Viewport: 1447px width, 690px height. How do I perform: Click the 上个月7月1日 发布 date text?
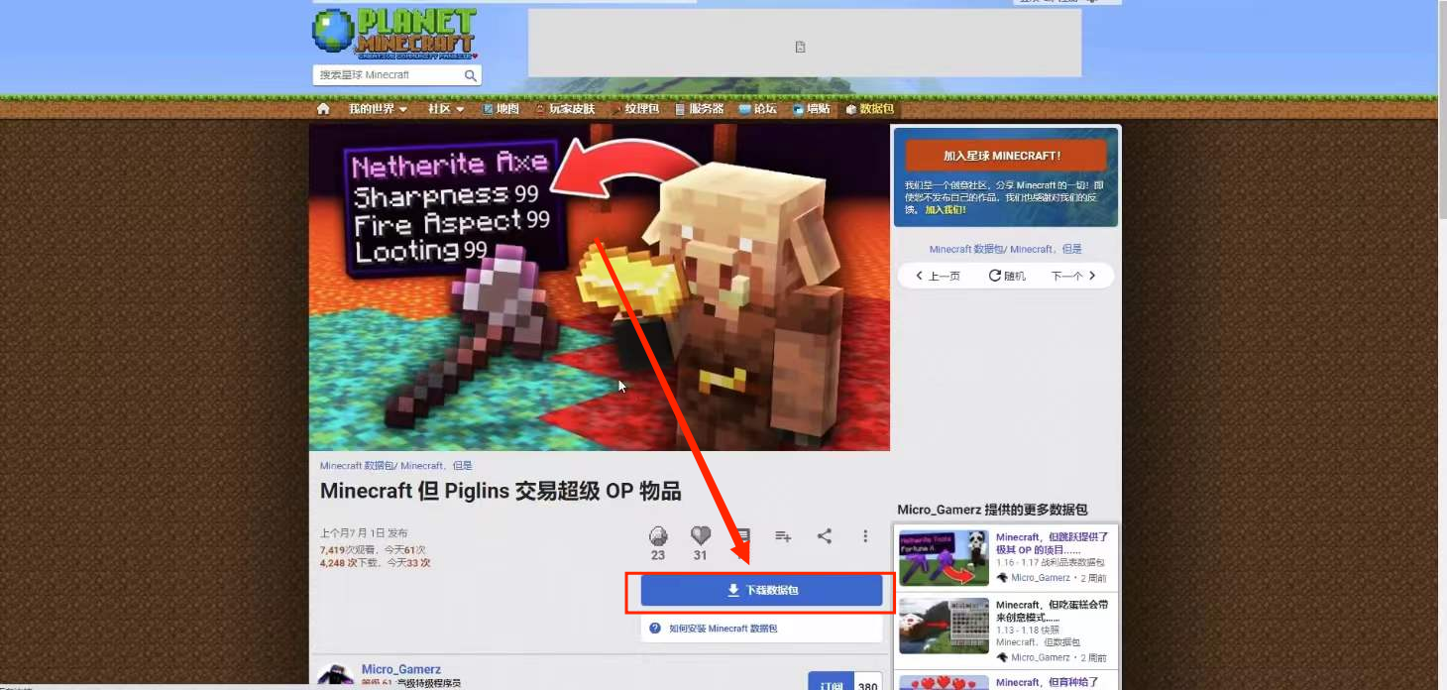pos(363,533)
